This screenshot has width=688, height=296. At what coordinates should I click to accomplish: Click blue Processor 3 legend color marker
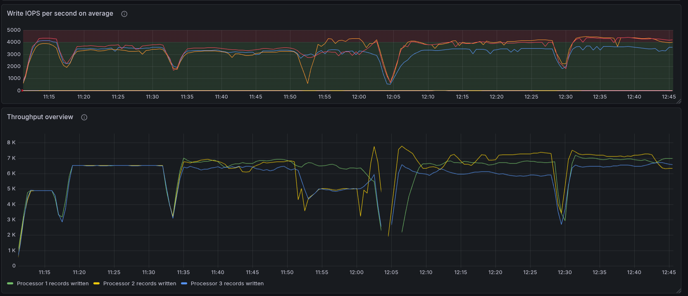(x=184, y=284)
